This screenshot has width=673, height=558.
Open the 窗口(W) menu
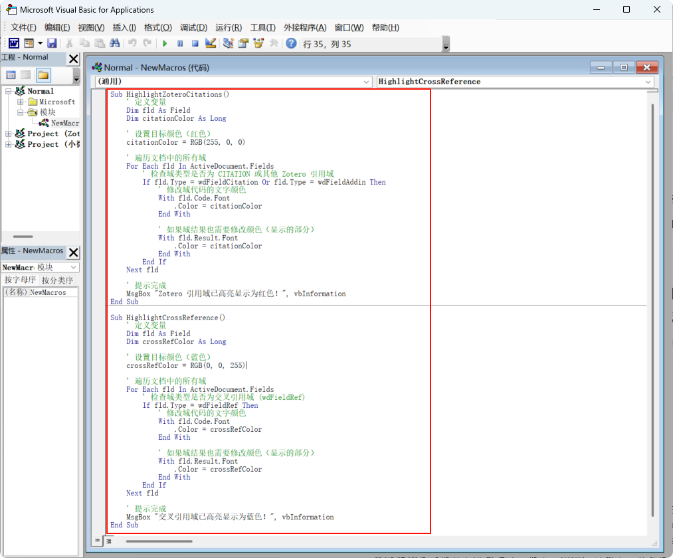[x=349, y=27]
